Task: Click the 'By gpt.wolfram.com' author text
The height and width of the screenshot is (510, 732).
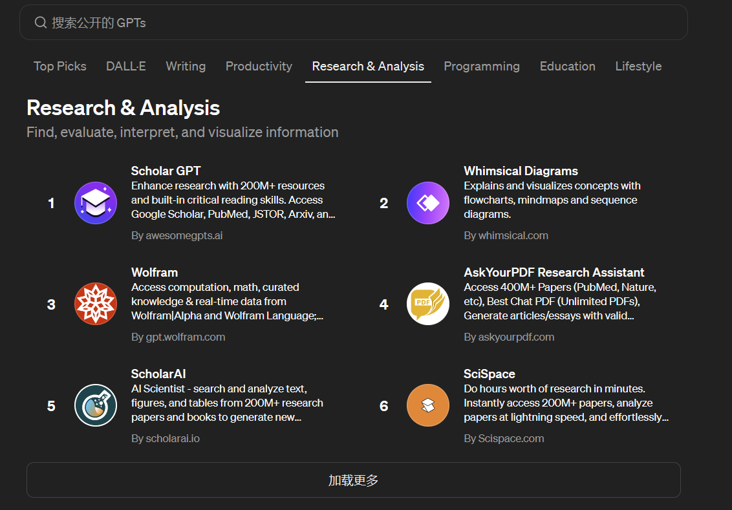Action: (178, 337)
